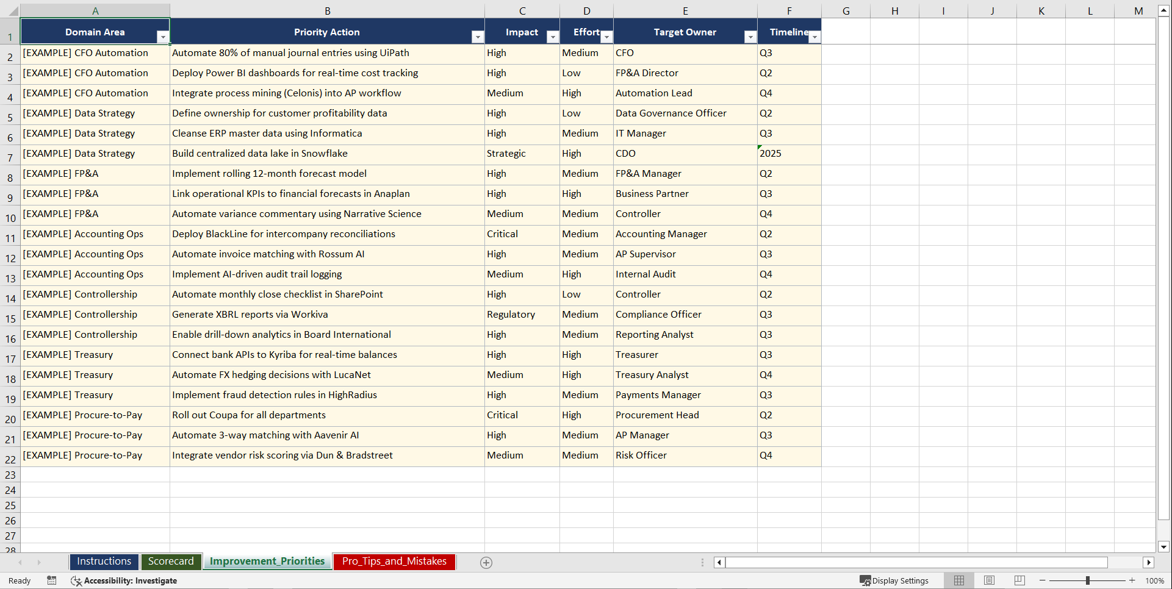The image size is (1172, 589).
Task: Switch to Normal view in status bar
Action: (x=958, y=580)
